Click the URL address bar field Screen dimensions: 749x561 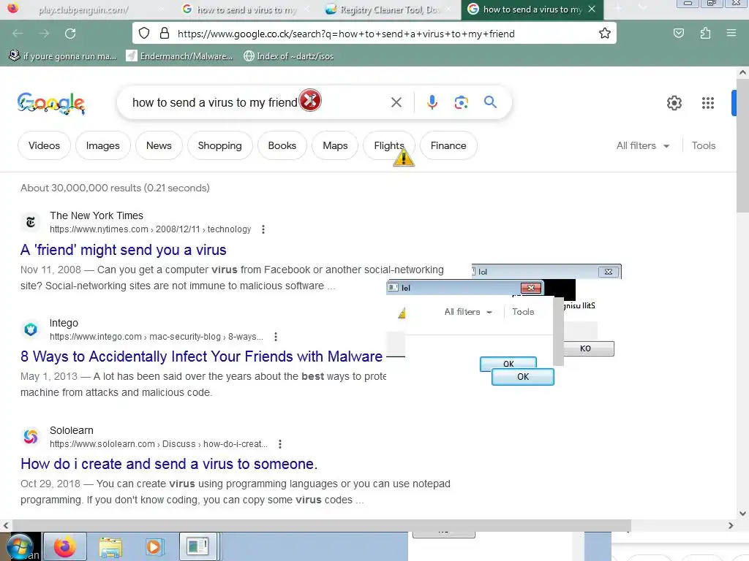(374, 34)
